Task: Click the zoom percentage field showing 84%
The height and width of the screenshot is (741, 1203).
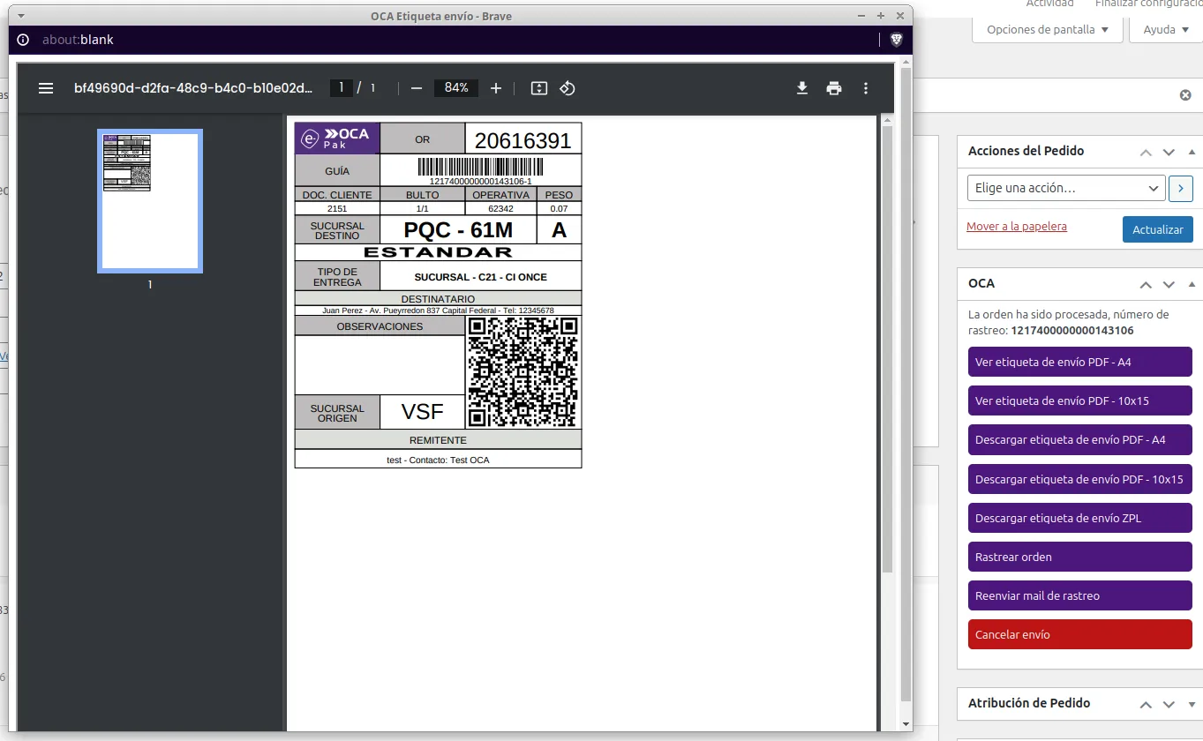Action: (x=456, y=88)
